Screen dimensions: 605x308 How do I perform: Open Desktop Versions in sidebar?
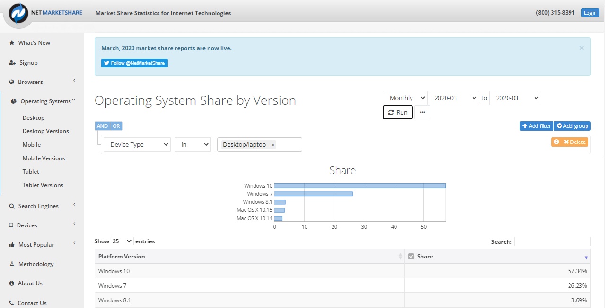tap(46, 131)
